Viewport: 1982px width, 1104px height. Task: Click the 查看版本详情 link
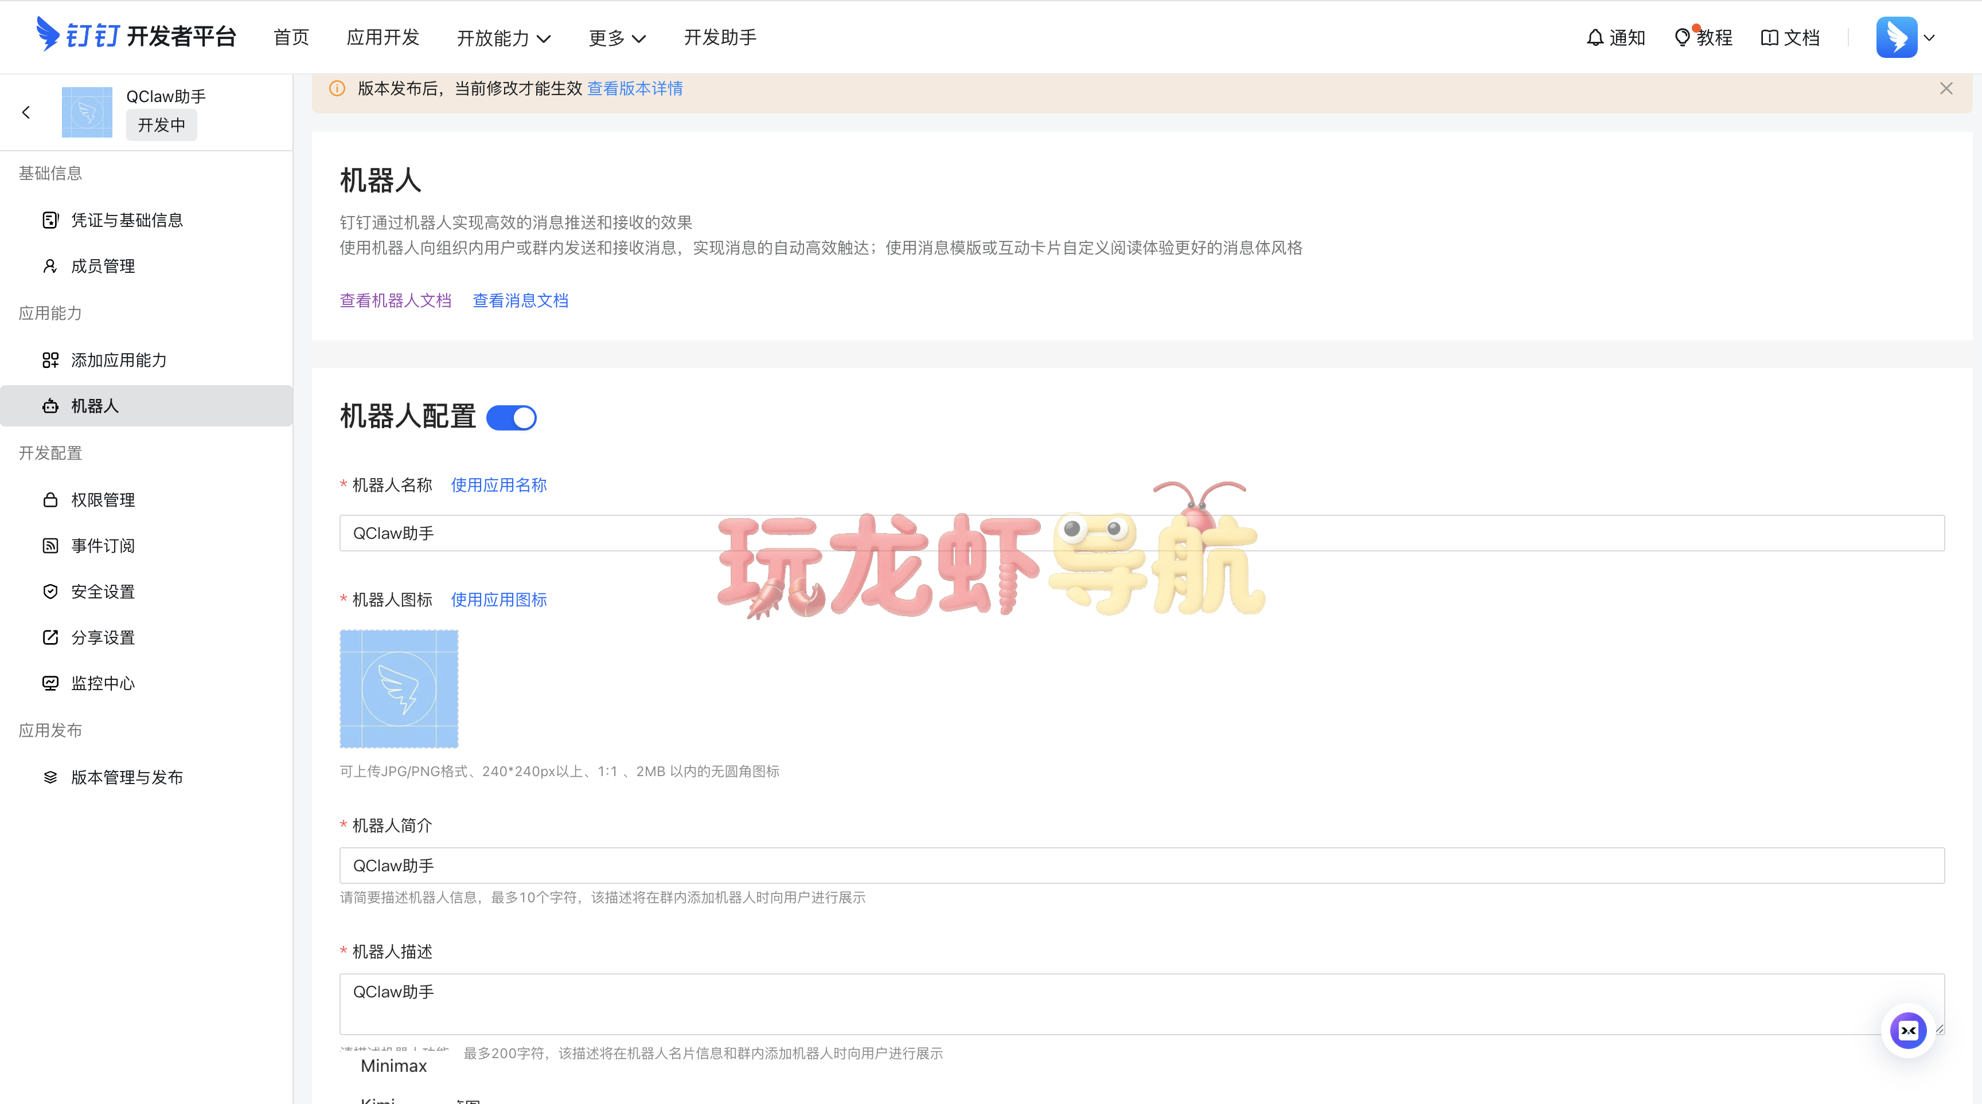pyautogui.click(x=635, y=88)
